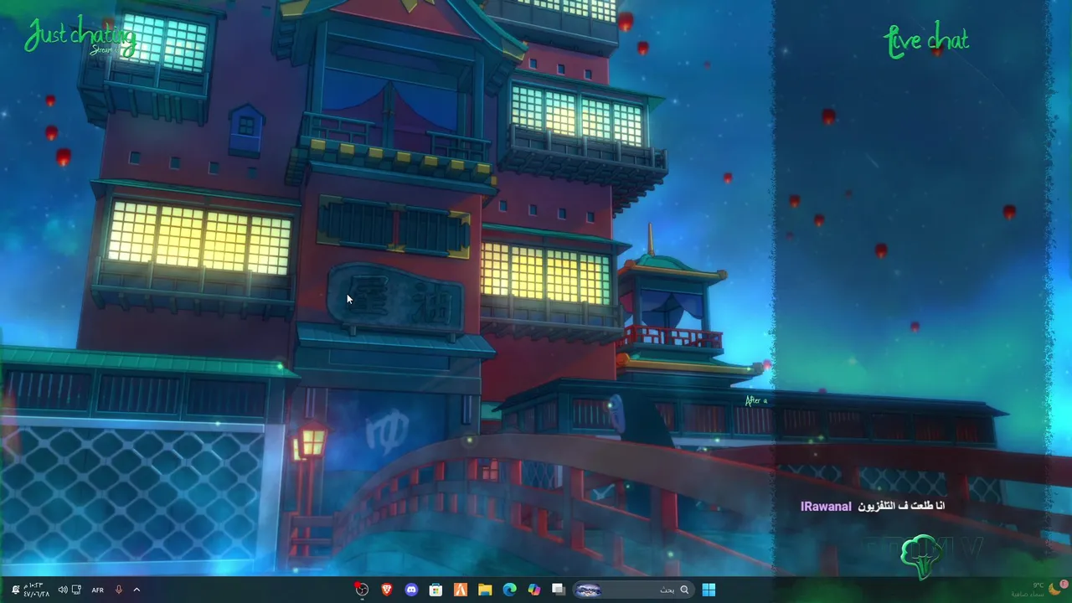Click the microphone in-use tray icon
The width and height of the screenshot is (1072, 603).
tap(119, 590)
